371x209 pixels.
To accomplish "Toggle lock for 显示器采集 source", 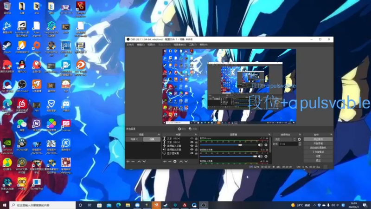I will [196, 153].
